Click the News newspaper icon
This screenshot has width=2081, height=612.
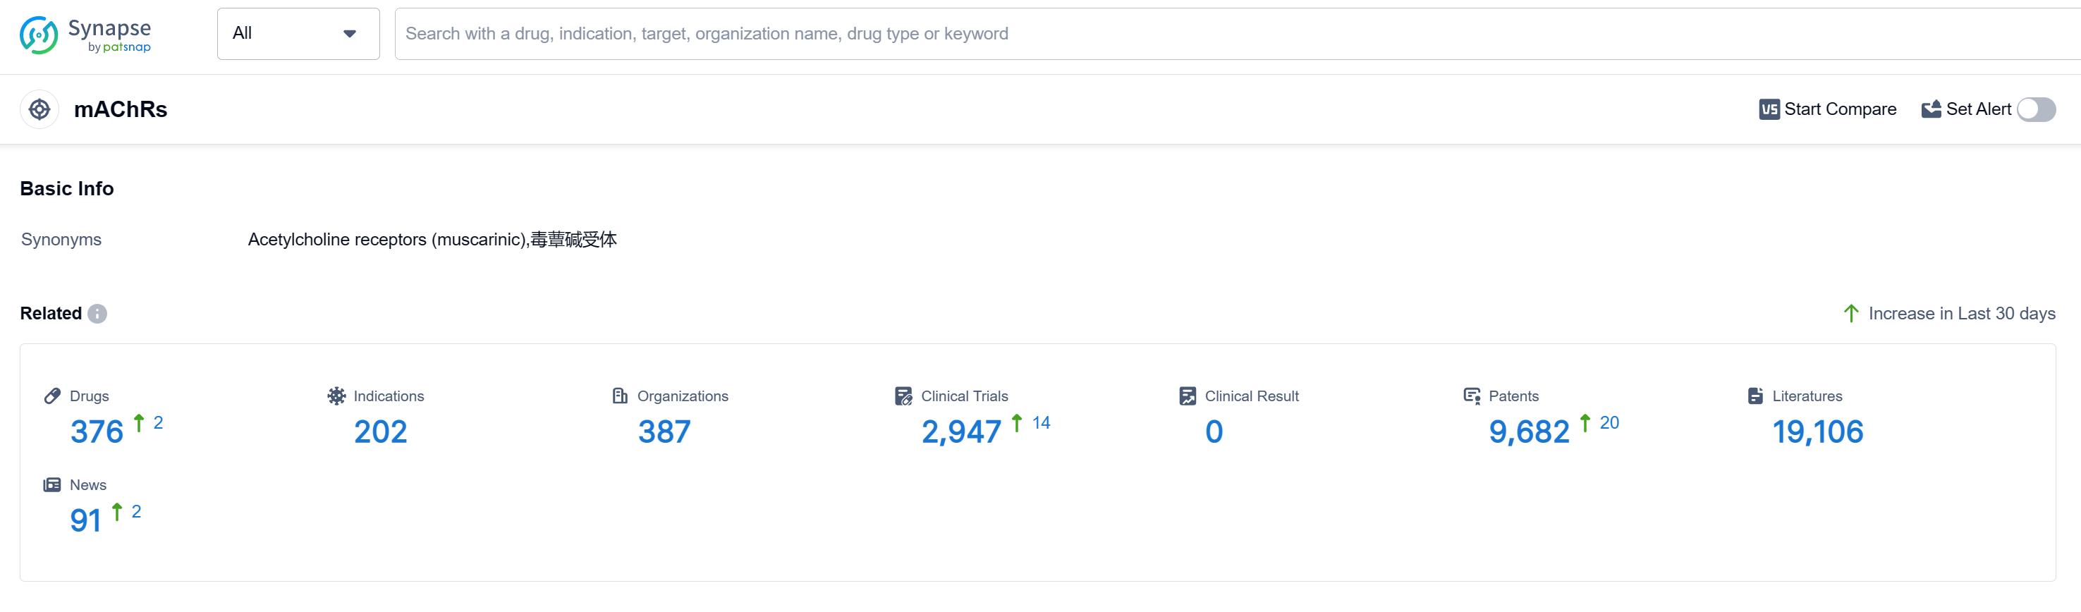52,484
